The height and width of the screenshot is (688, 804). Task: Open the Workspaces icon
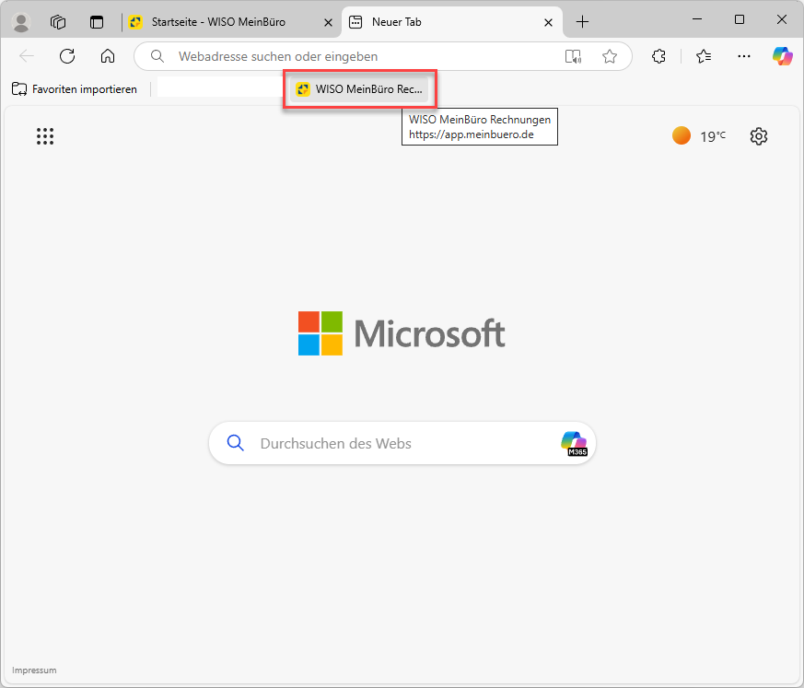(x=58, y=22)
